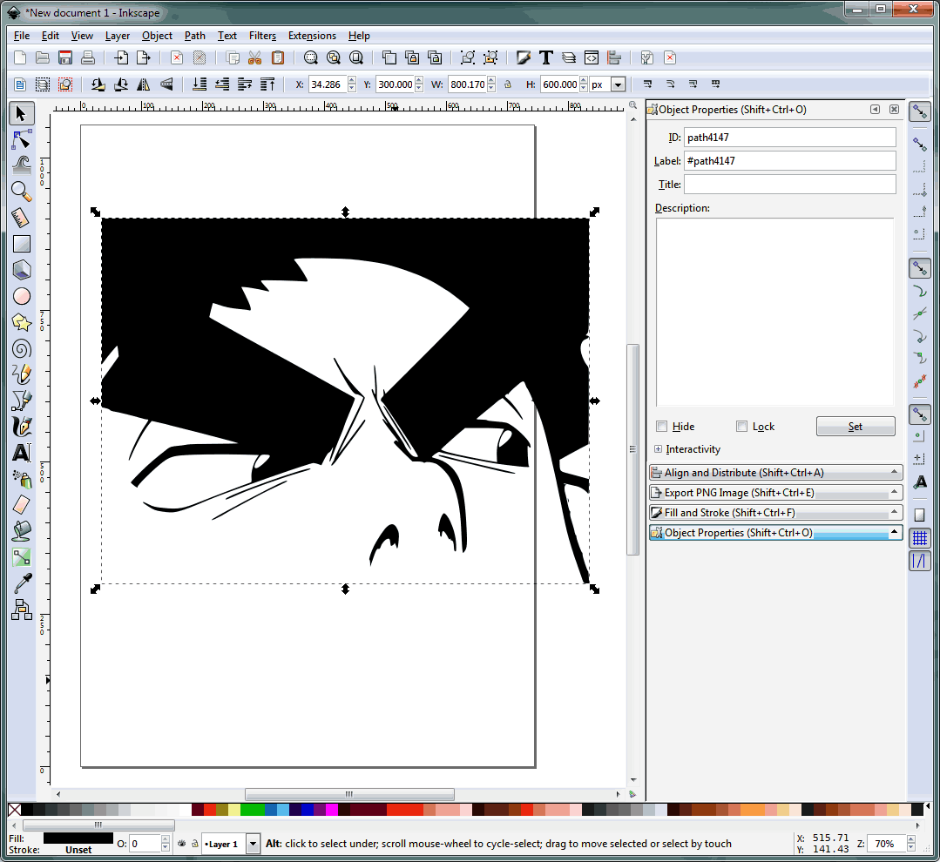The width and height of the screenshot is (940, 862).
Task: Open the Extensions menu
Action: click(x=313, y=36)
